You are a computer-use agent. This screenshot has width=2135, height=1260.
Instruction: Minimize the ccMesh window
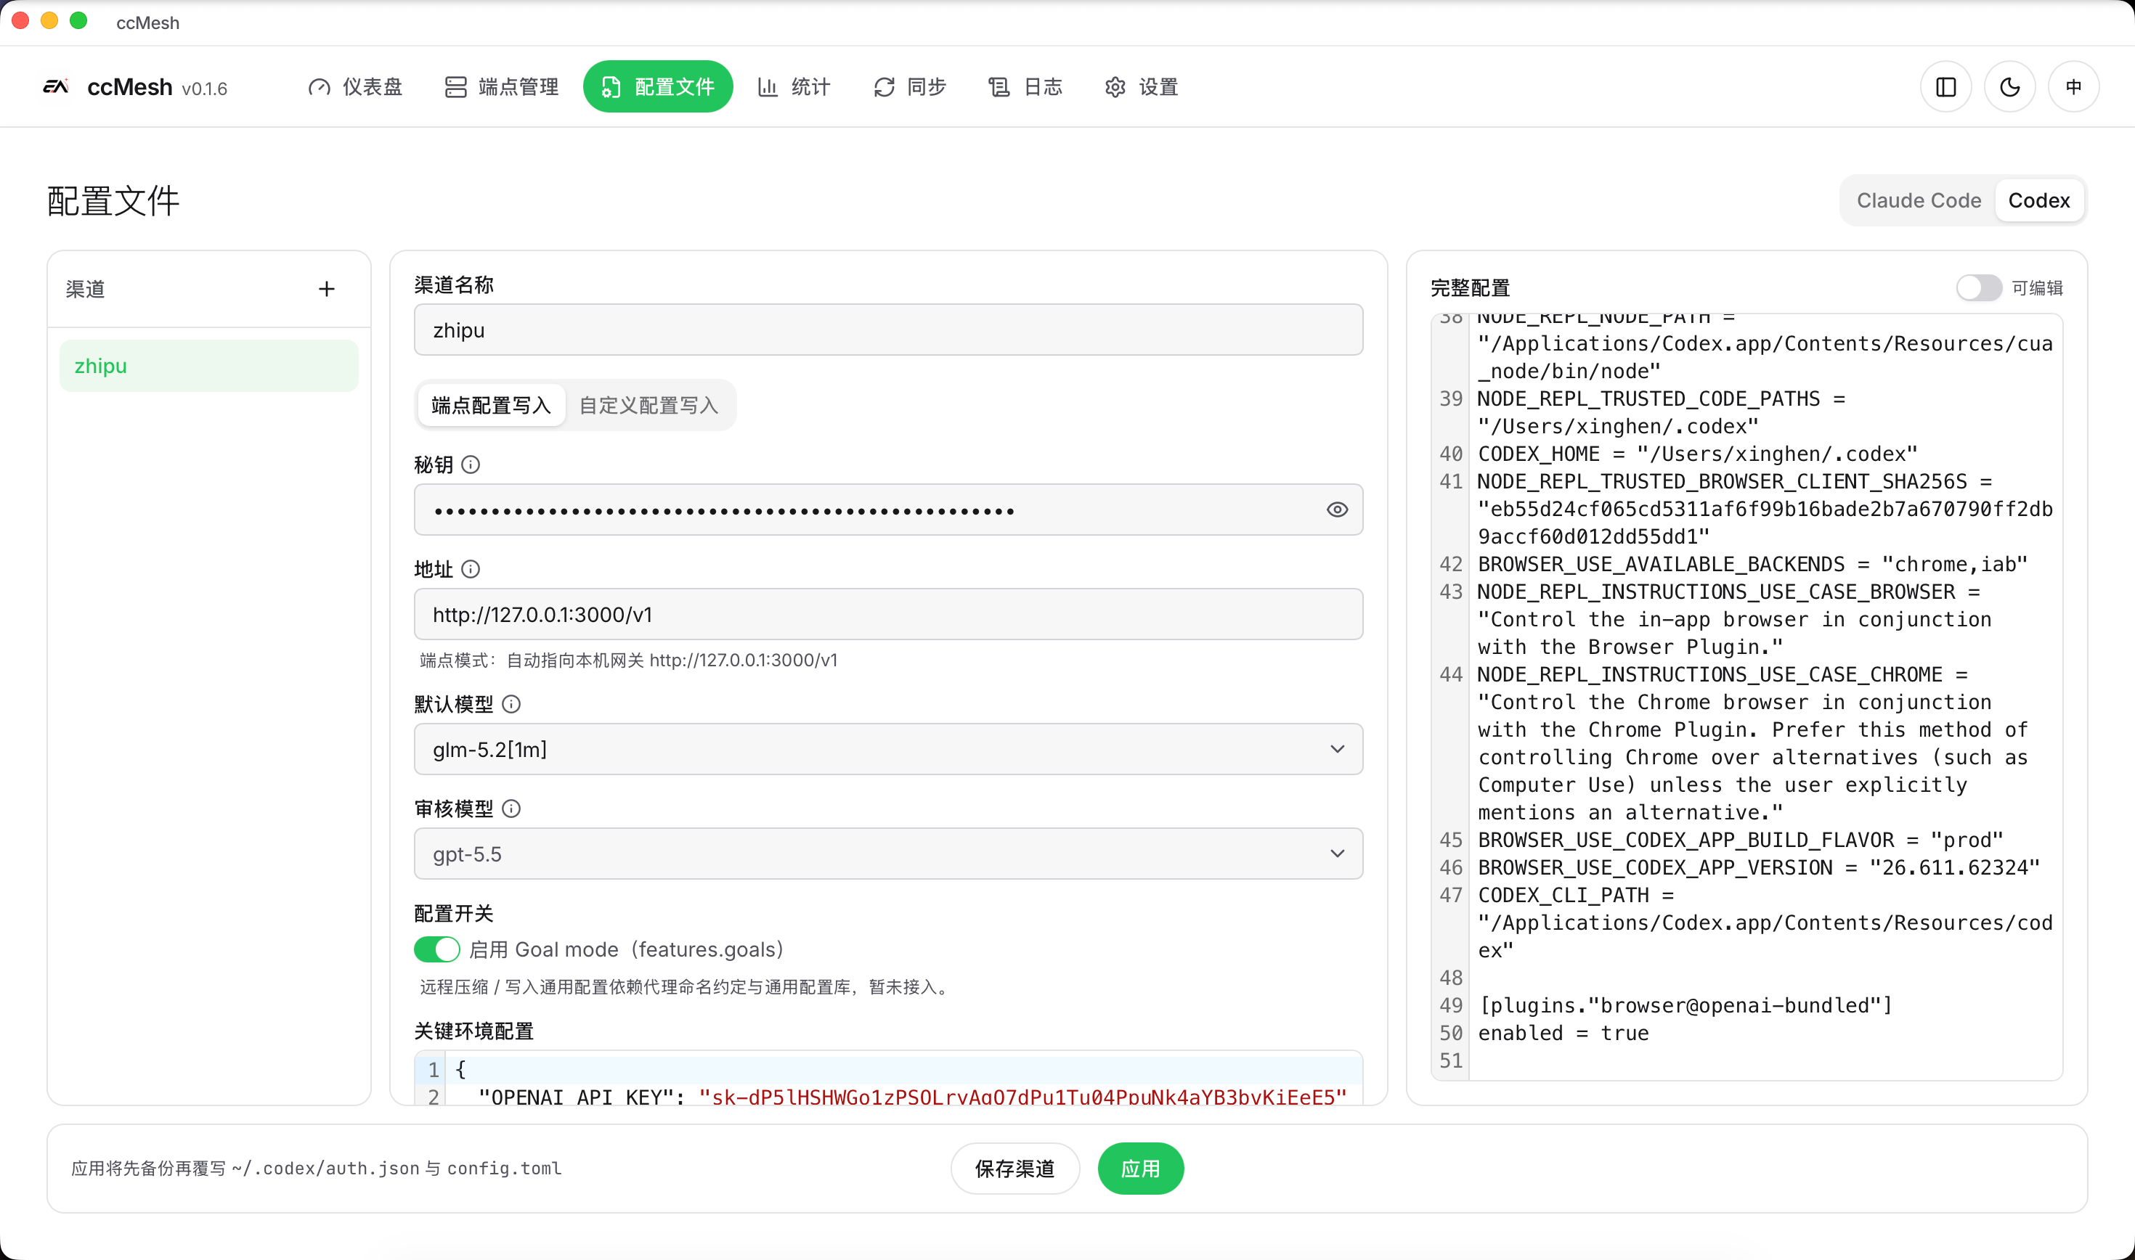[49, 21]
